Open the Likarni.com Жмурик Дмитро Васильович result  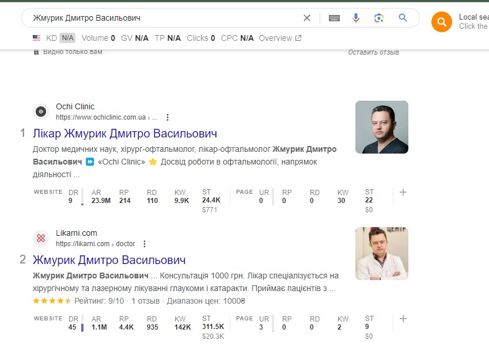pos(109,260)
